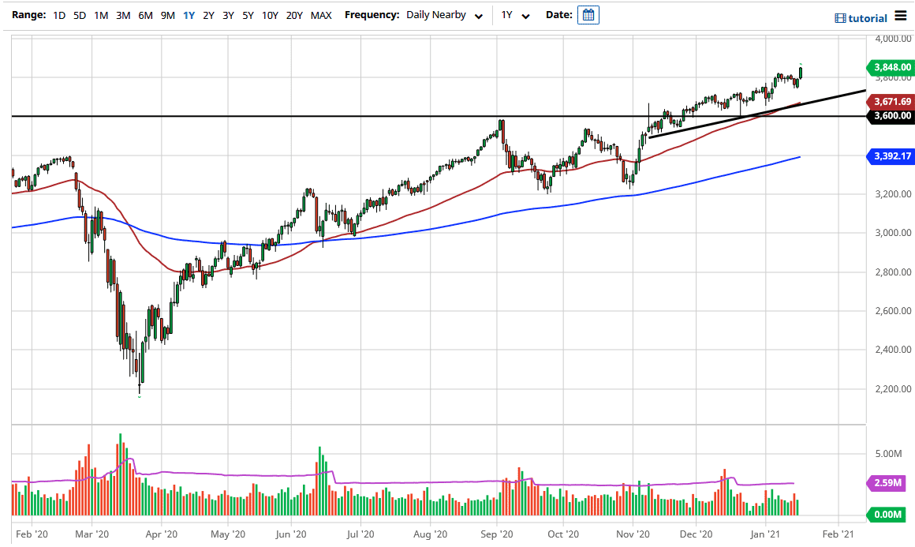Switch to the MAX range tab
915x547 pixels.
pyautogui.click(x=321, y=15)
